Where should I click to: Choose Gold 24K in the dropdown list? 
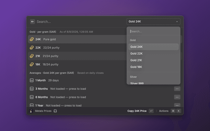click(154, 47)
